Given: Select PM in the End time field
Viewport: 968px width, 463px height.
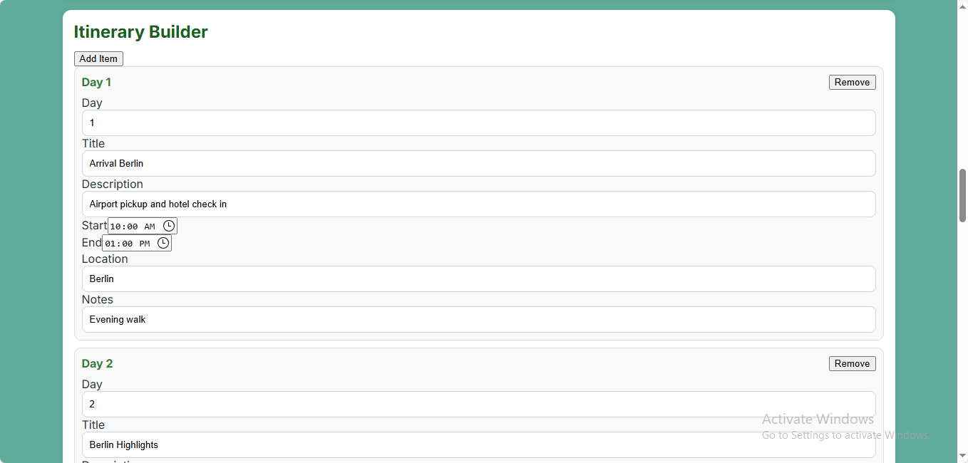Looking at the screenshot, I should (144, 244).
